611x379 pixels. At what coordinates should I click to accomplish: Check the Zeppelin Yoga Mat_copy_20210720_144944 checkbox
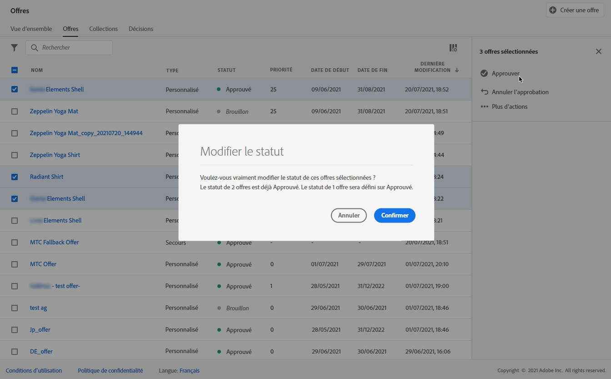(x=15, y=133)
